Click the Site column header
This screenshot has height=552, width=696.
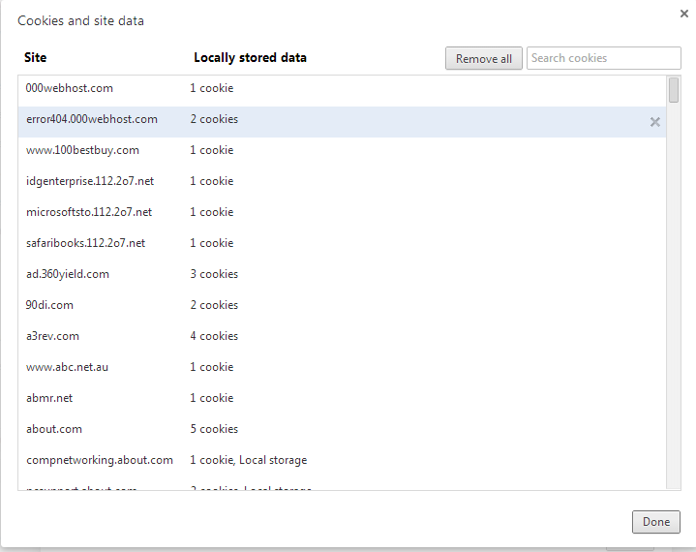pos(35,57)
